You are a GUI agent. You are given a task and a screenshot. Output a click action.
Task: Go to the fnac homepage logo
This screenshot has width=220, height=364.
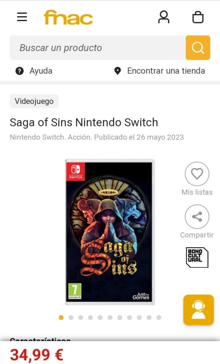tap(68, 17)
